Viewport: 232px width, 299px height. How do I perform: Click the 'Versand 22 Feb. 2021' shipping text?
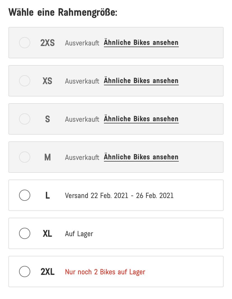pyautogui.click(x=119, y=196)
